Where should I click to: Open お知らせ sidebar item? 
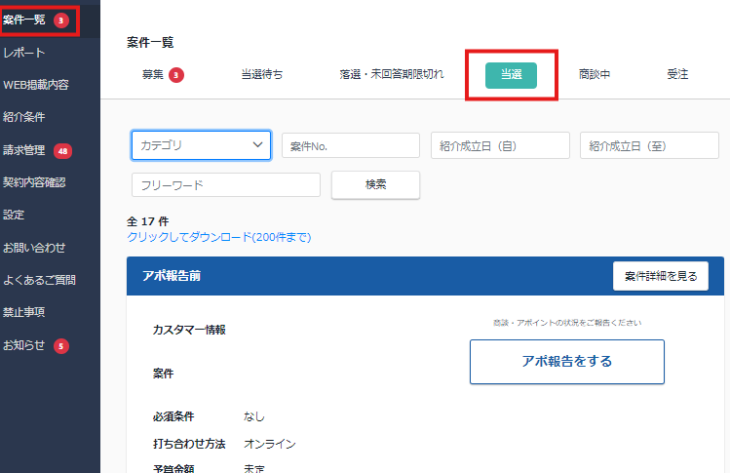[x=24, y=345]
